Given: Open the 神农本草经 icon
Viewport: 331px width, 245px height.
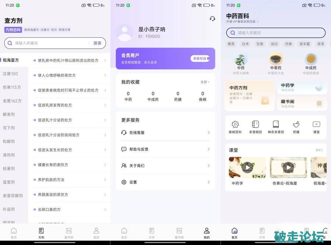Looking at the screenshot, I should [275, 124].
